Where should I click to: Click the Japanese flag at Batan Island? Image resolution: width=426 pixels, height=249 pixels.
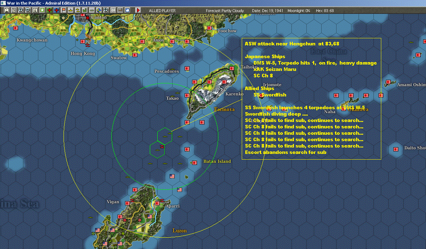coord(195,163)
